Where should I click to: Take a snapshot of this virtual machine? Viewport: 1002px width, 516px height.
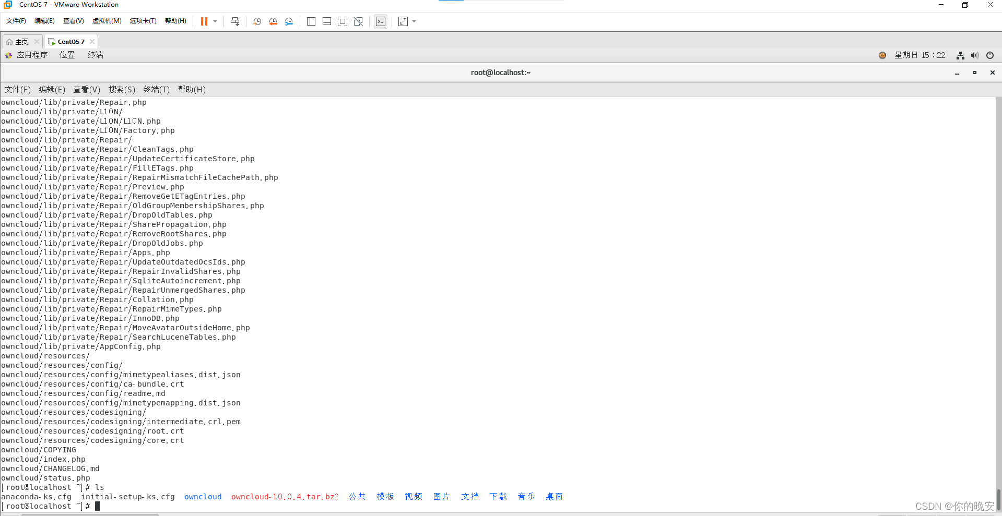click(257, 21)
